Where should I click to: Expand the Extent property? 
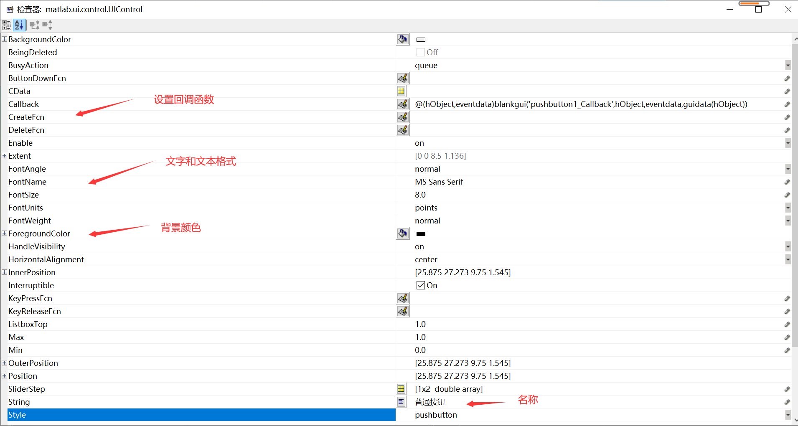pyautogui.click(x=4, y=156)
